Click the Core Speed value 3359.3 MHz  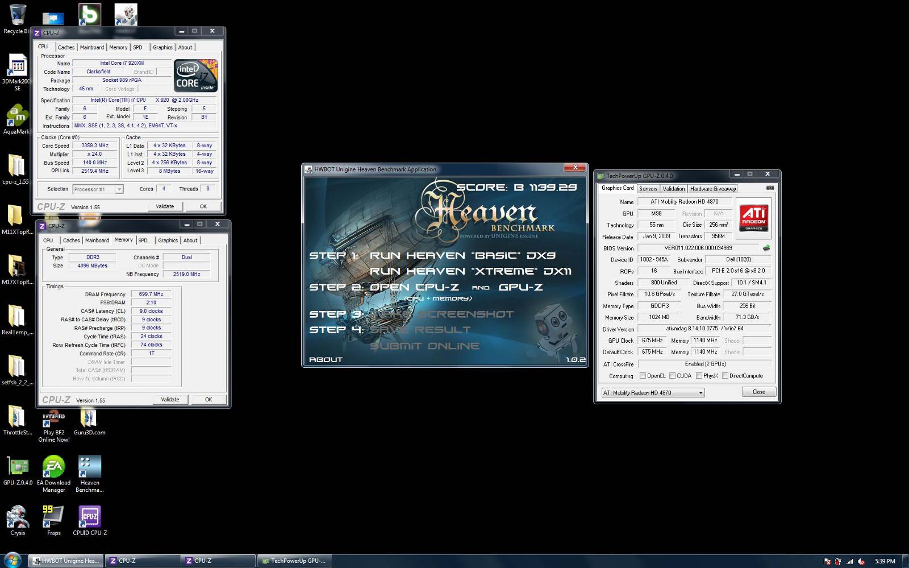click(x=95, y=146)
